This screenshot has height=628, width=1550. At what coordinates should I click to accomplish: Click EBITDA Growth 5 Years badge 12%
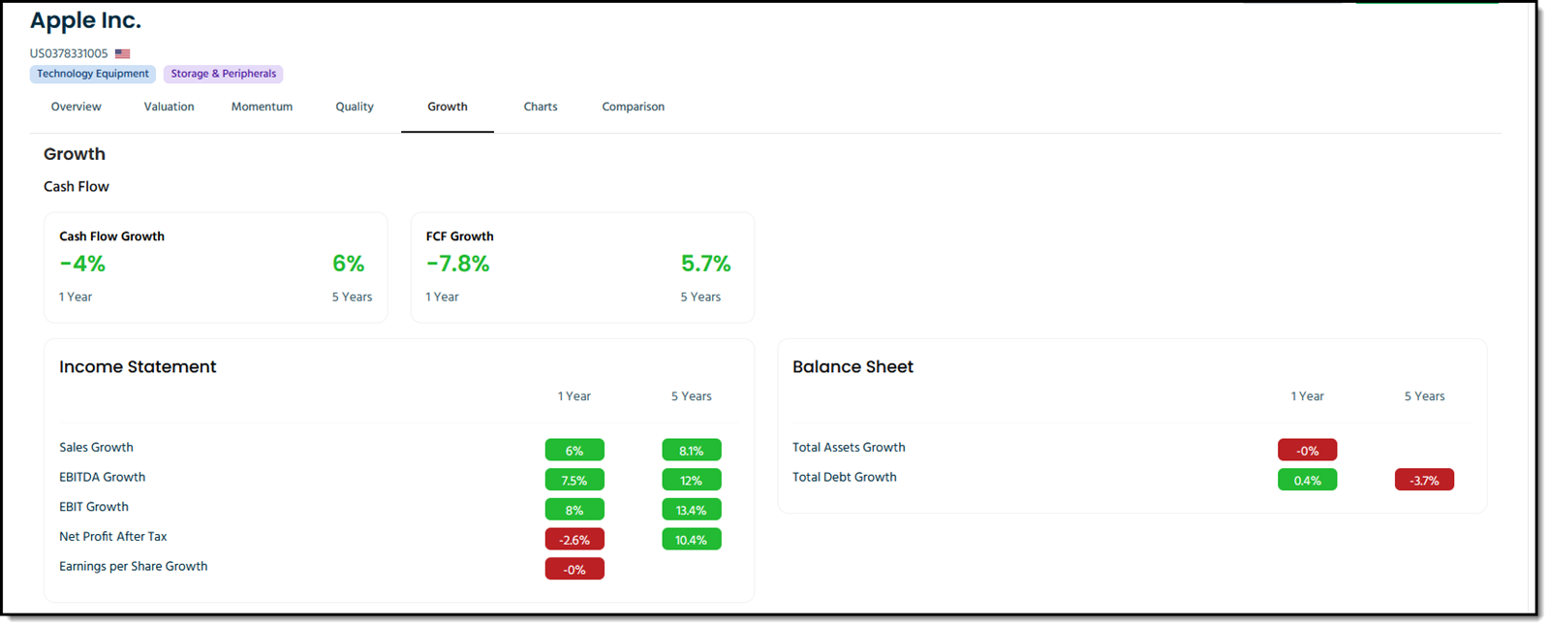(692, 481)
